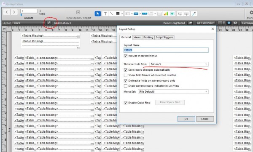Select the Format Painter tool
The height and width of the screenshot is (152, 253).
click(x=194, y=14)
